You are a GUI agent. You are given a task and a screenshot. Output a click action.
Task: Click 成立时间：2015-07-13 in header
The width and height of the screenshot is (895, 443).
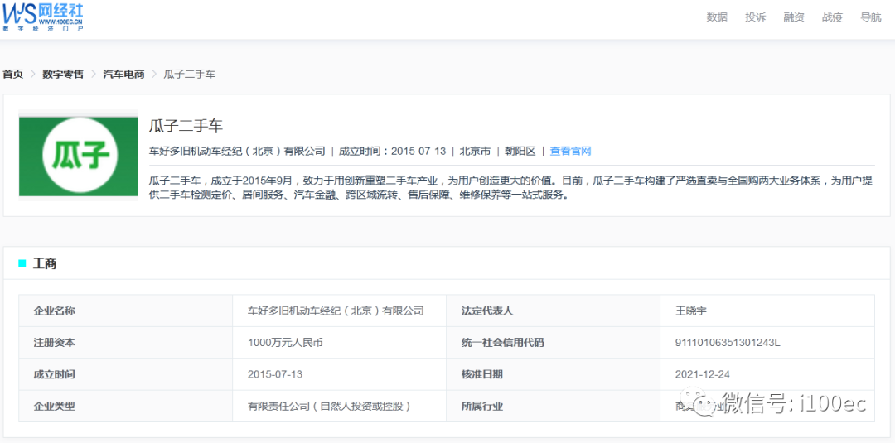[x=392, y=151]
